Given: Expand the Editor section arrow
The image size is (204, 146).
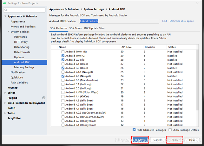Looking at the screenshot, I should click(x=5, y=93).
